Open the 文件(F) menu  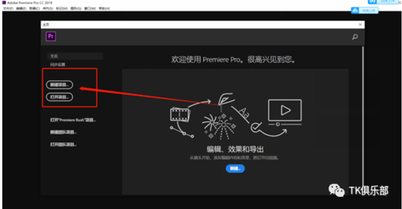(x=8, y=8)
